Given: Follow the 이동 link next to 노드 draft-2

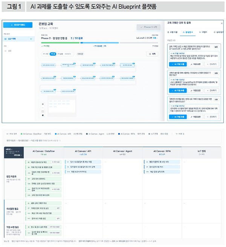Looking at the screenshot, I should tap(154, 38).
